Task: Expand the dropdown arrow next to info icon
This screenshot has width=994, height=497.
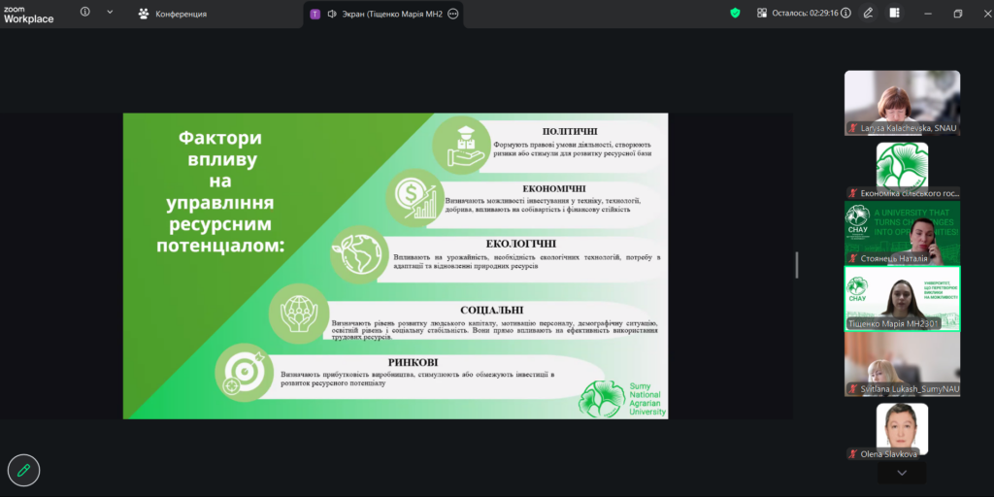Action: 110,13
